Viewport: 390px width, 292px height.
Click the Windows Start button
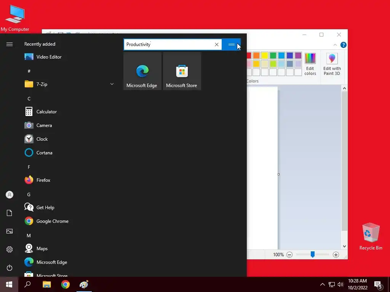[9, 284]
